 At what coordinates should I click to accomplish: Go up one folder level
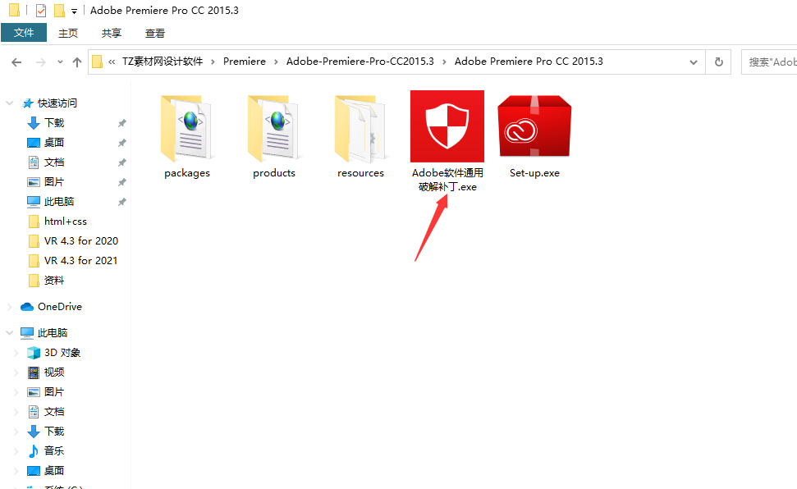[77, 62]
